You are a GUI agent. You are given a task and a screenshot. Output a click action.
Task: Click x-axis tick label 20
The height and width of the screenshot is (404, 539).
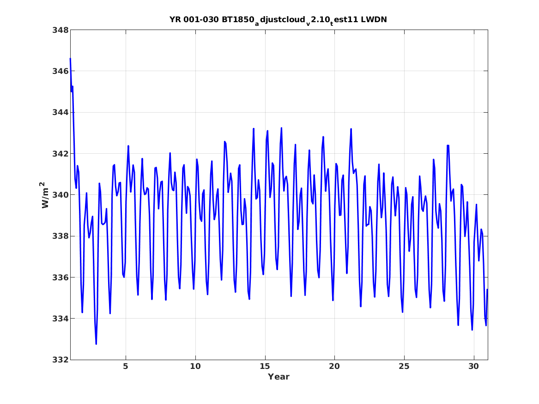tap(334, 367)
